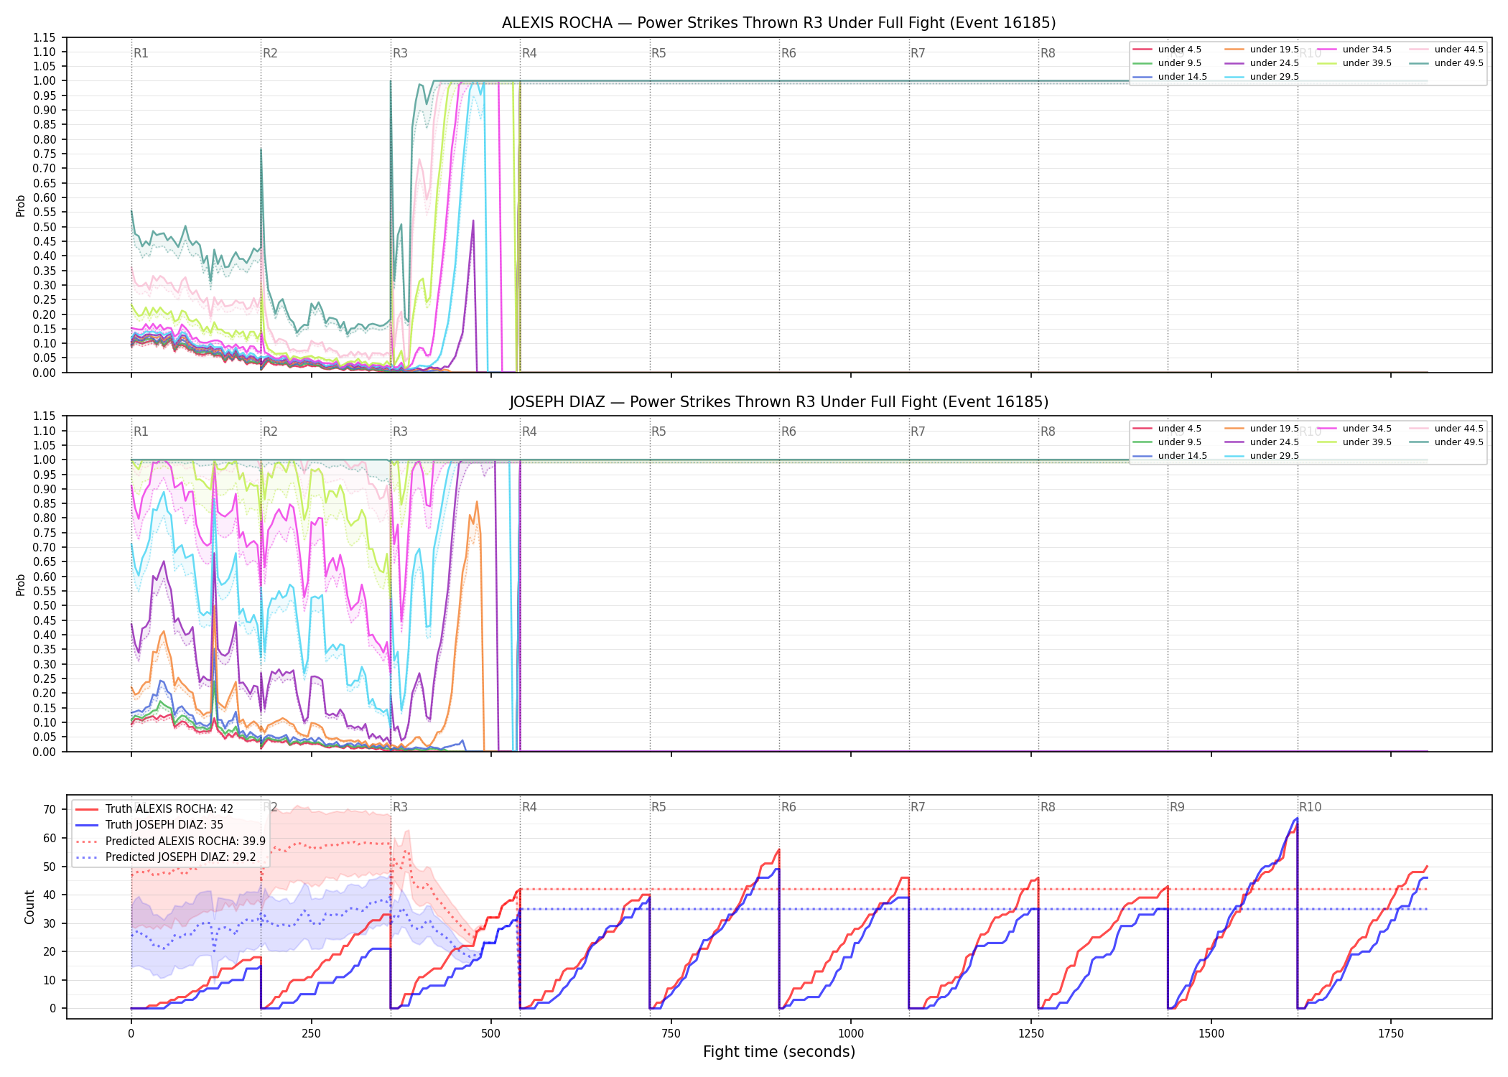This screenshot has height=1077, width=1508.
Task: Click the R10 round marker in Count chart
Action: 1310,807
